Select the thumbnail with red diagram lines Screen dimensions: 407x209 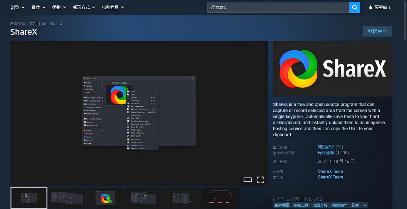click(x=220, y=198)
